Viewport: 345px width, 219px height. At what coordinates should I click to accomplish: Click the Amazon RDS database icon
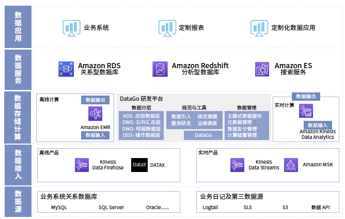(67, 69)
